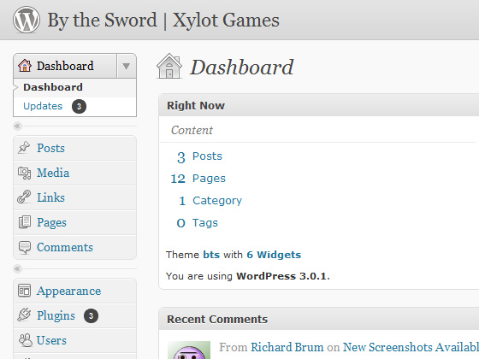
Task: Open the Users menu
Action: [75, 340]
